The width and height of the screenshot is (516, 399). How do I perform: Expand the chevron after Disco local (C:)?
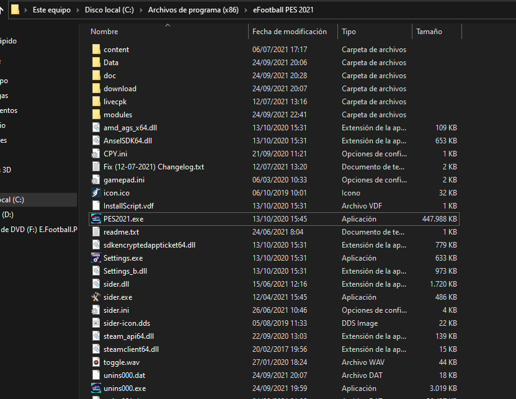coord(141,10)
